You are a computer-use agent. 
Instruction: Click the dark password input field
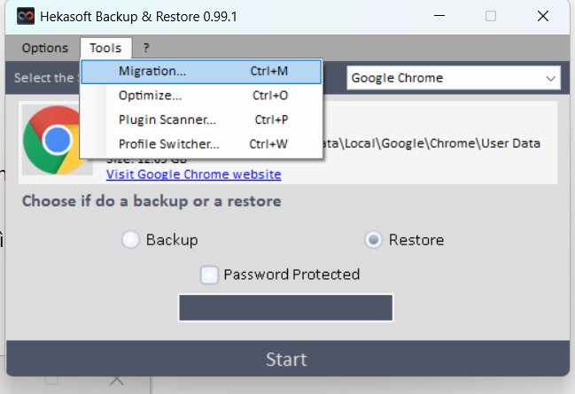286,308
